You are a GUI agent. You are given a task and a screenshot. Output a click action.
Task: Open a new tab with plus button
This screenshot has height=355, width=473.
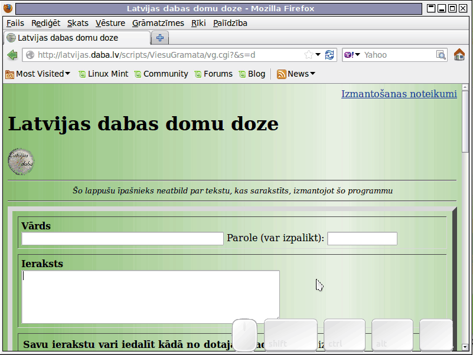pos(160,38)
